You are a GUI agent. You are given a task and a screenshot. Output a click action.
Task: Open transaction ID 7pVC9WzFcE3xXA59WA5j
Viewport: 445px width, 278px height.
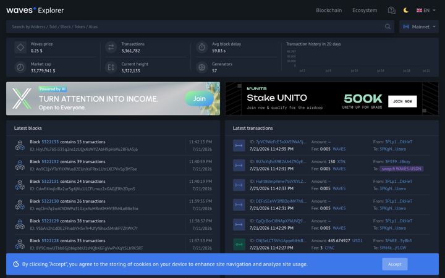coord(281,142)
